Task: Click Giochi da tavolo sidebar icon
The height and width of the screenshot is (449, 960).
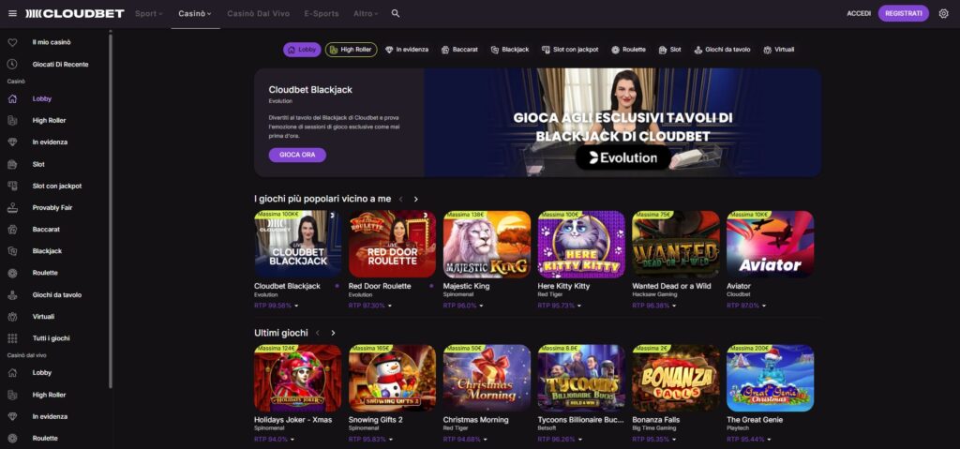Action: 12,294
